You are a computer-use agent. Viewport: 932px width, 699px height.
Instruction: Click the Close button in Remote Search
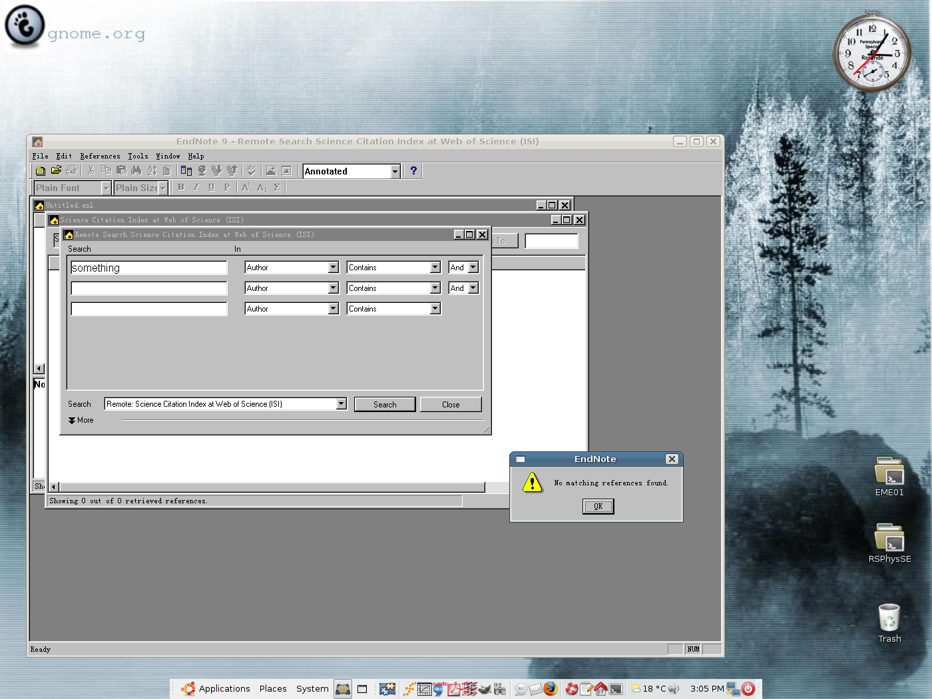(451, 405)
